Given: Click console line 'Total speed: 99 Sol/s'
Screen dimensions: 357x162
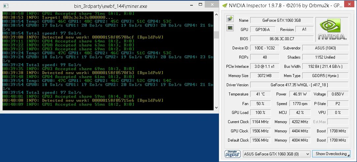Looking at the screenshot, I should pos(42,65).
